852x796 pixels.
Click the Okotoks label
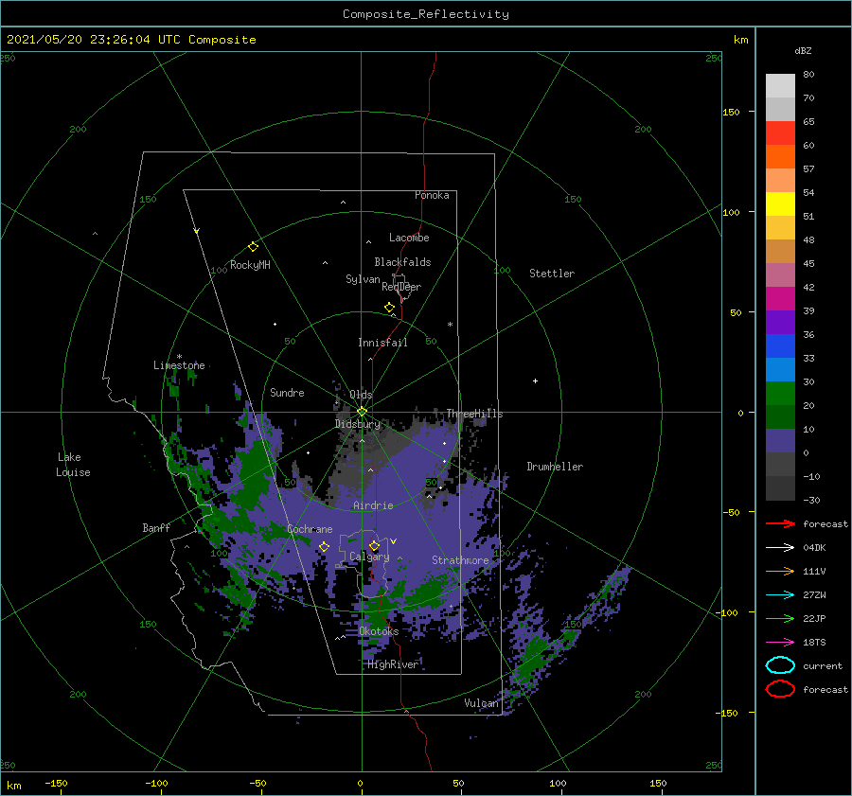pyautogui.click(x=379, y=631)
